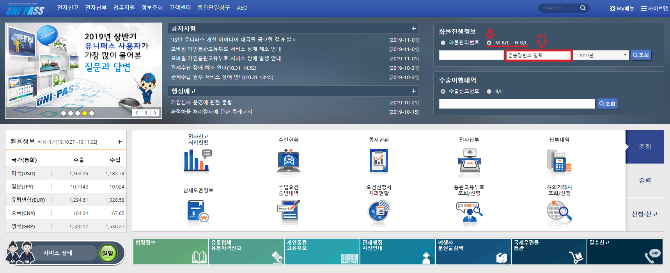The image size is (670, 273).
Task: Click 서비스 상태 원활 button
Action: pos(108,253)
